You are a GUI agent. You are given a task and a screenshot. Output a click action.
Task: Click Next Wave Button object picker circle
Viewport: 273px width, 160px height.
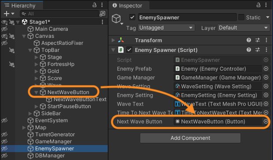point(266,121)
